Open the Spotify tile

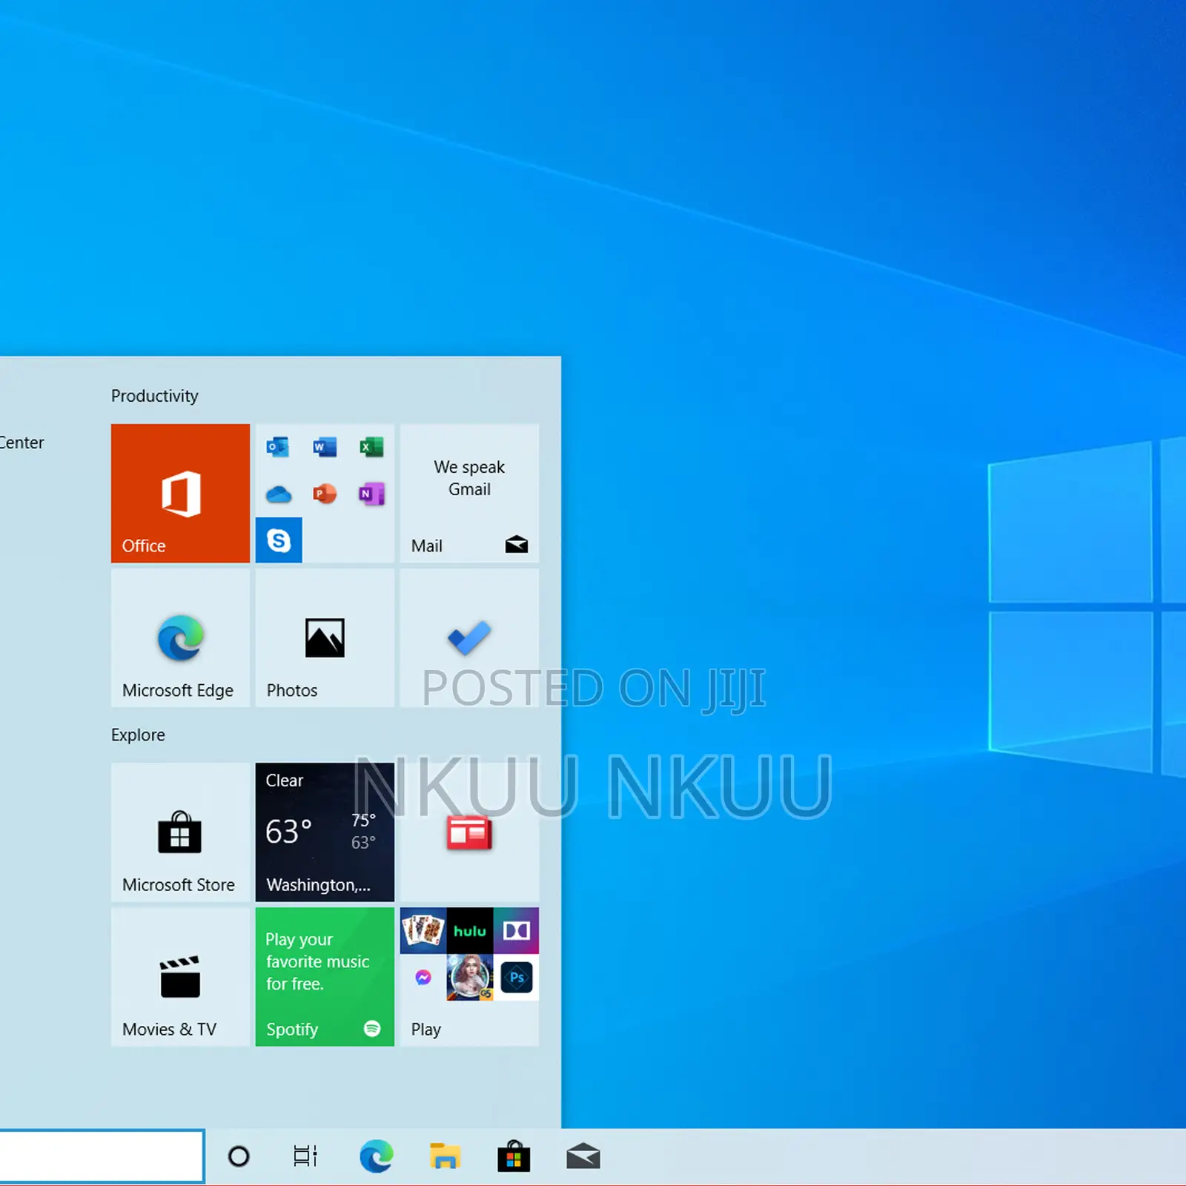[325, 977]
